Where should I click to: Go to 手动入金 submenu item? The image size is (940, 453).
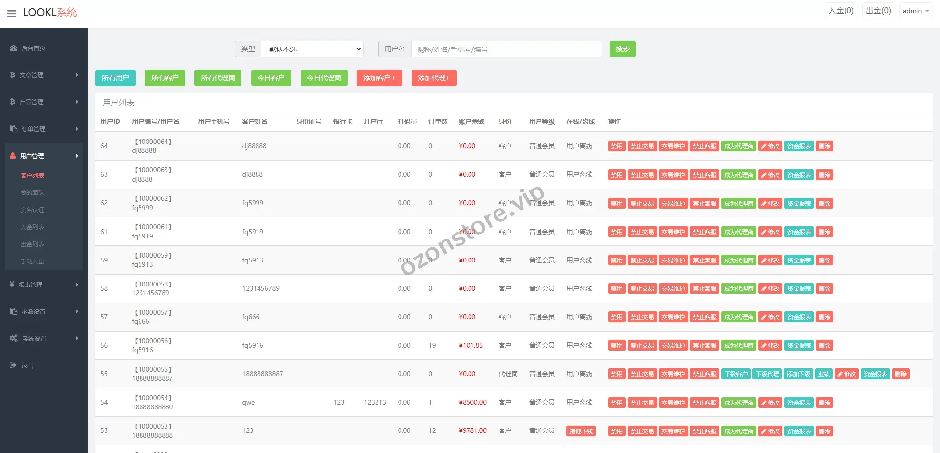pyautogui.click(x=32, y=261)
